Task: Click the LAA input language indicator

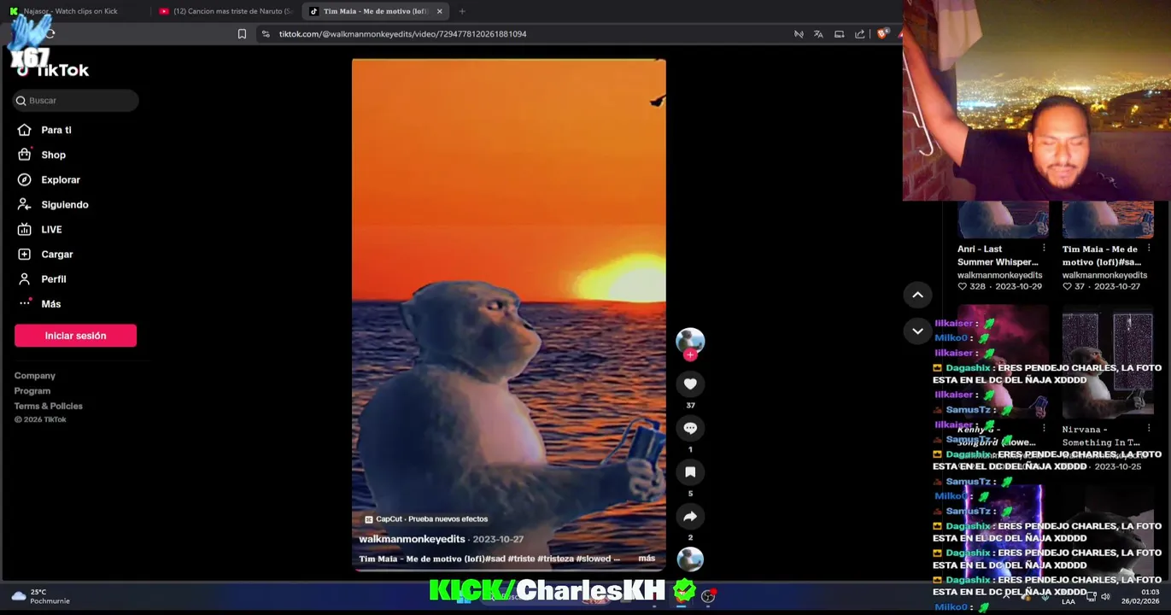Action: [x=1069, y=601]
